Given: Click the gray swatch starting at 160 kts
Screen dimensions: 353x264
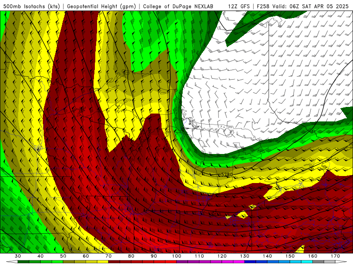Looking at the screenshot, I should click(318, 262).
